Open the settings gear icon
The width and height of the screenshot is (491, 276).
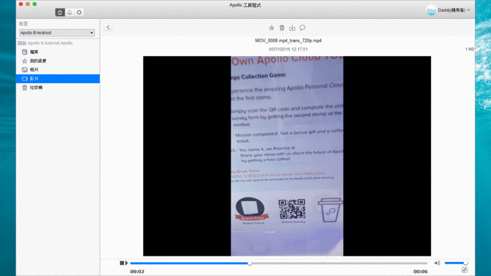(79, 12)
